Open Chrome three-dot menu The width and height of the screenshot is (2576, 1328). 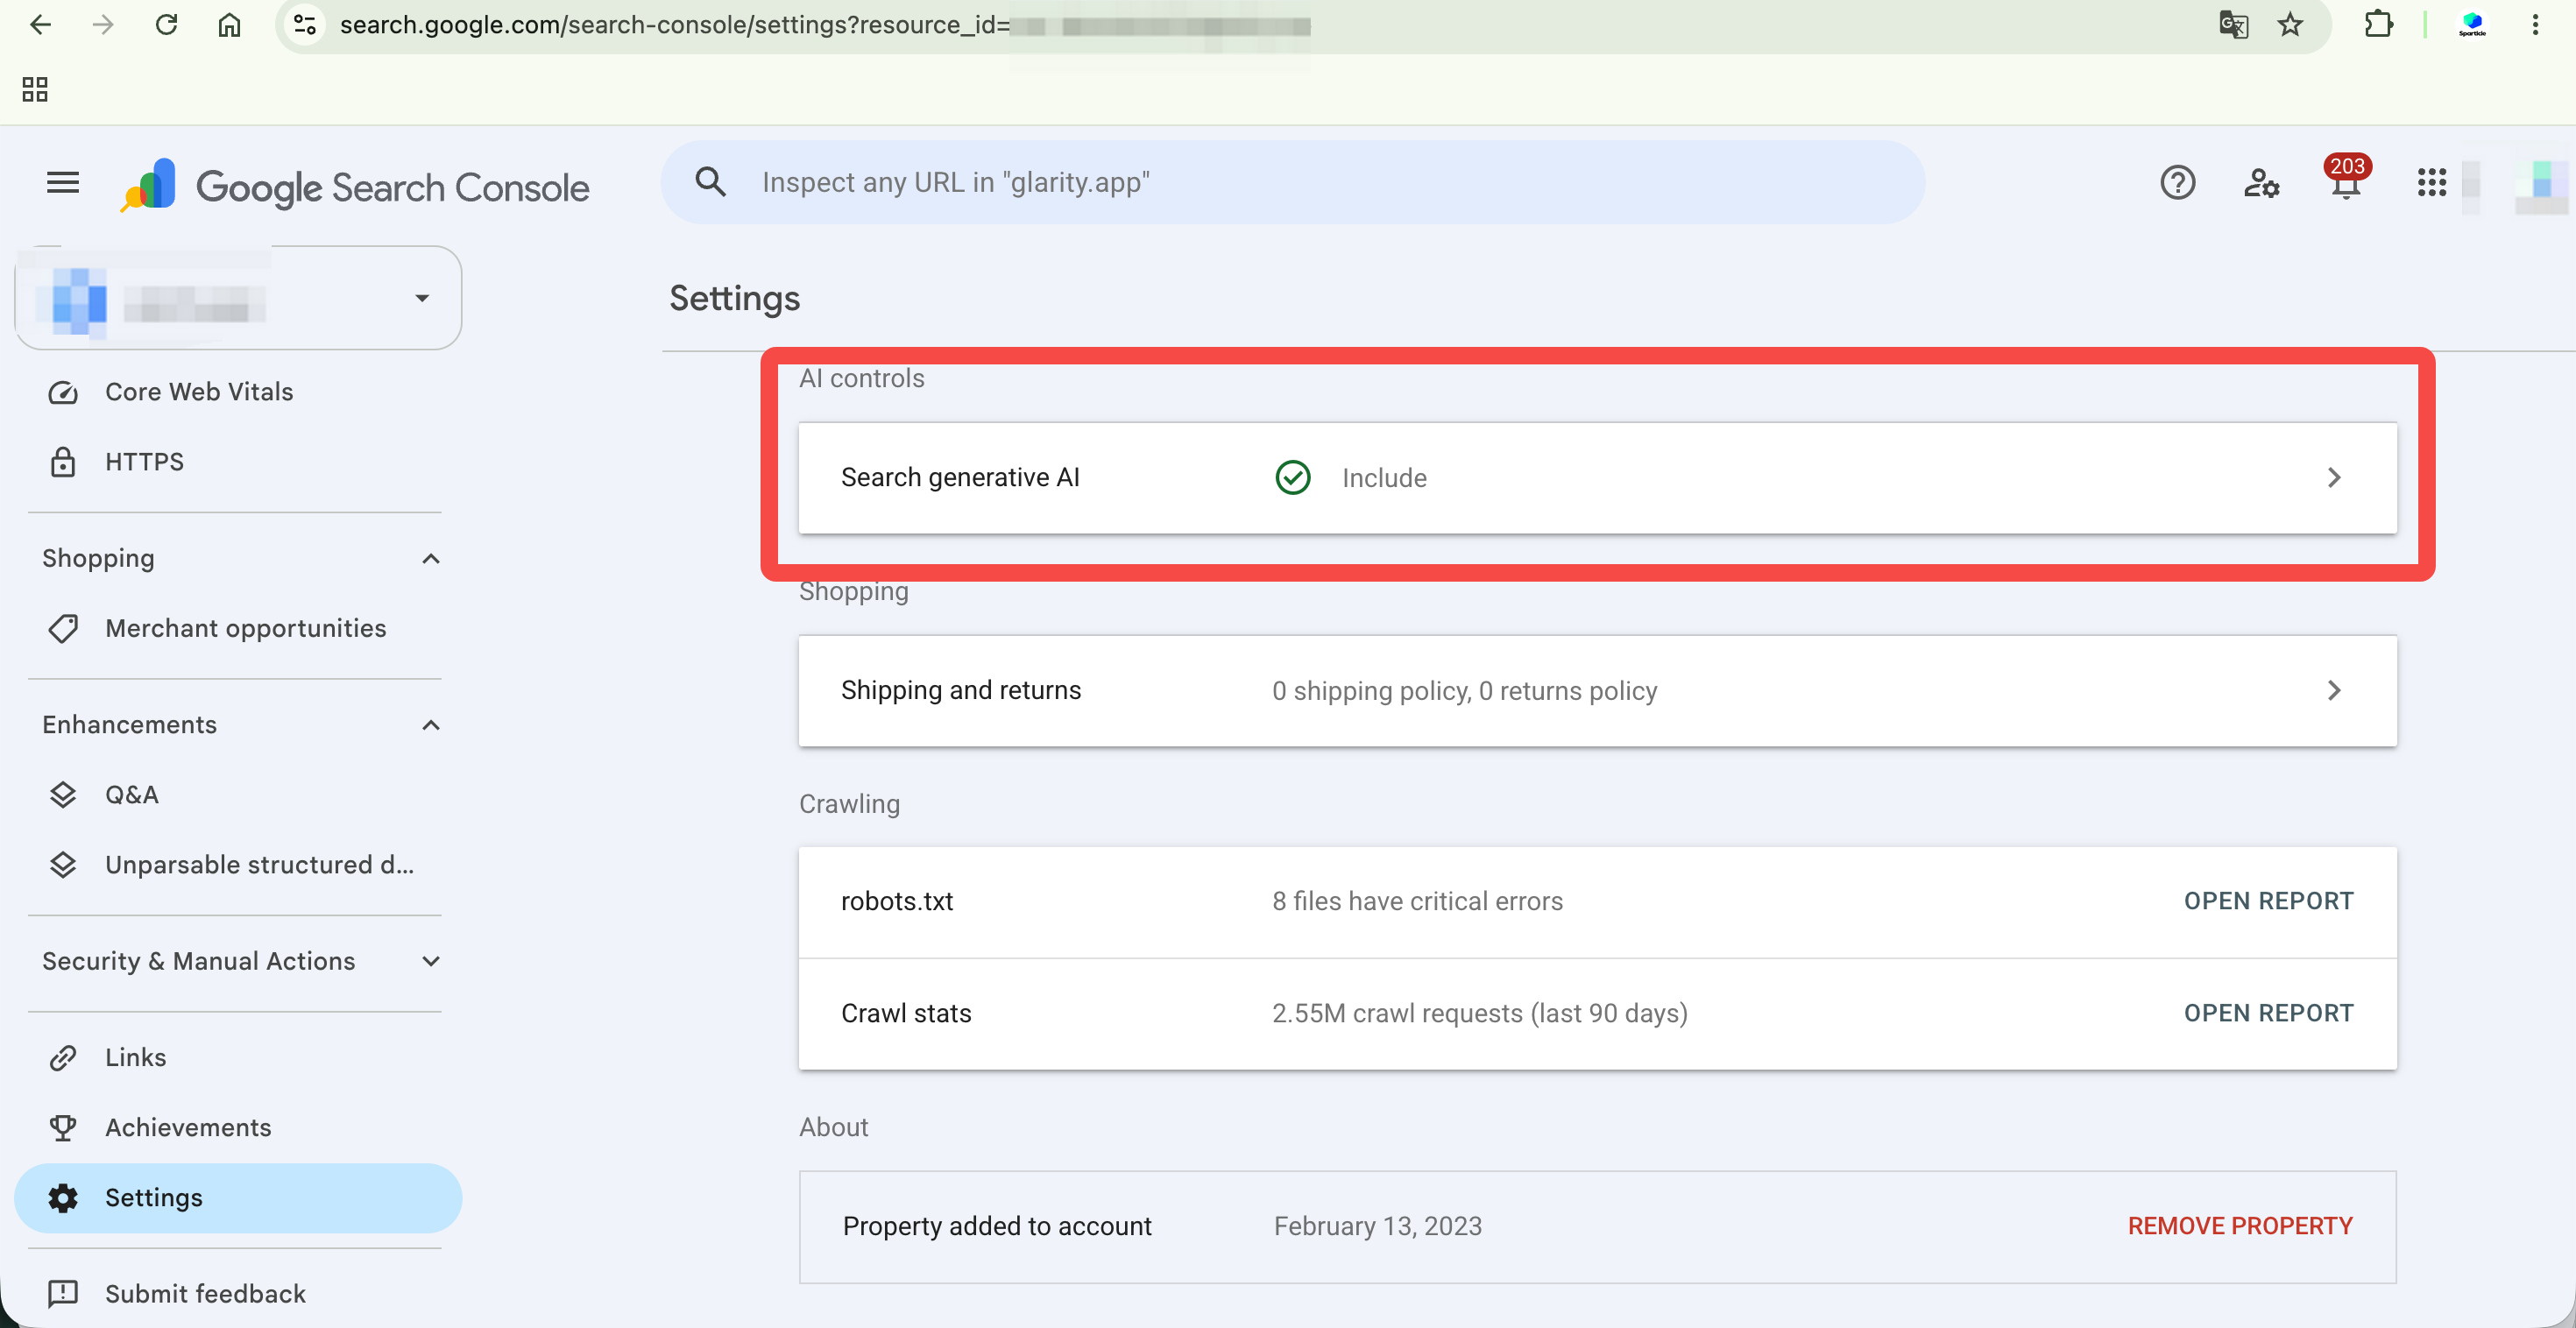click(2535, 25)
